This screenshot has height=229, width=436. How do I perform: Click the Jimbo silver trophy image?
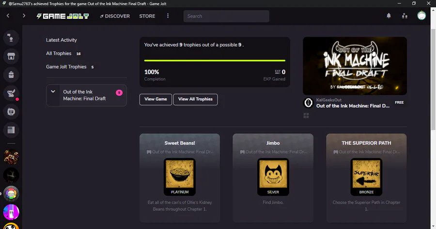[x=273, y=177]
